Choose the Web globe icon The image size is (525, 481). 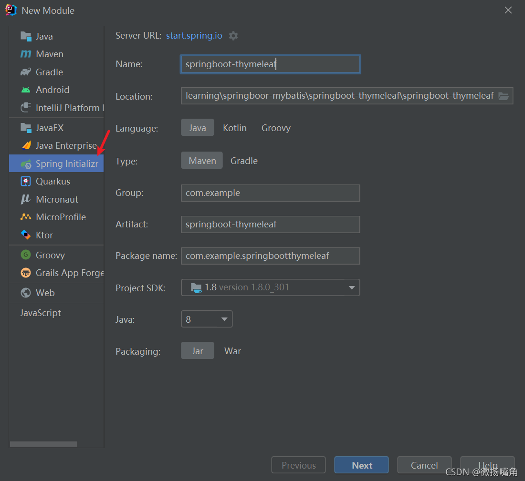(x=26, y=293)
